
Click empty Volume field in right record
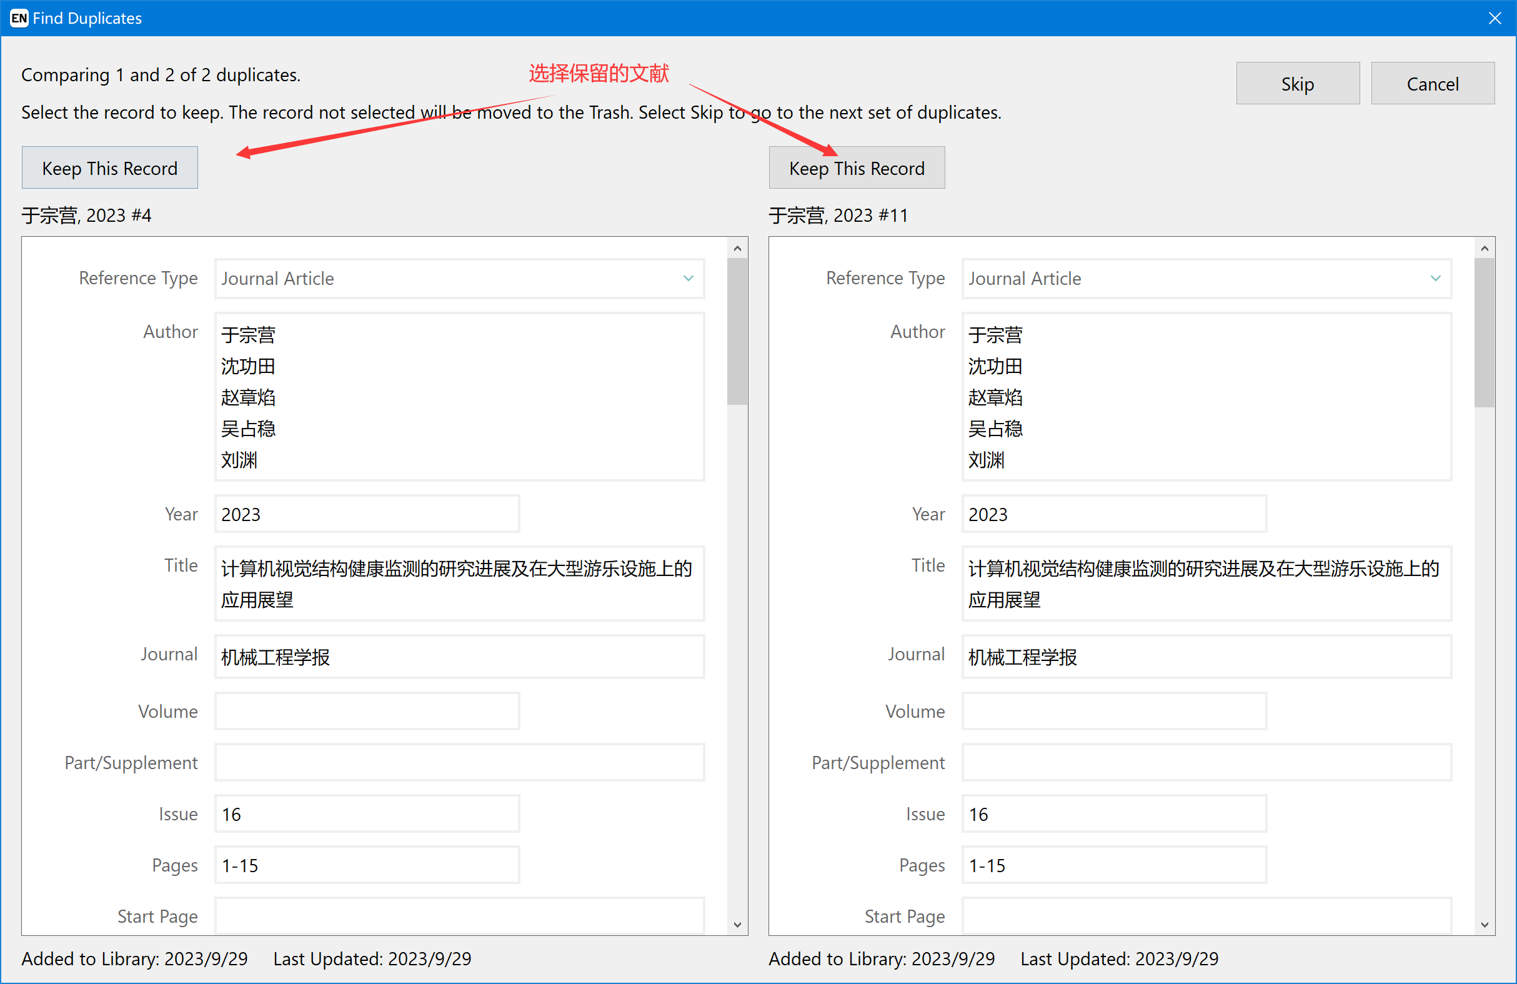[1114, 711]
